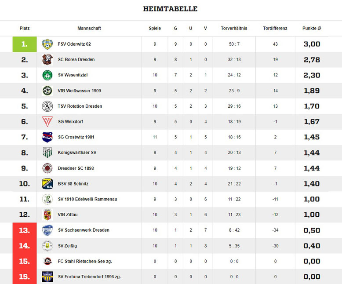The width and height of the screenshot is (342, 284).
Task: Click the VfB Zittau coat of arms logo
Action: 47,215
